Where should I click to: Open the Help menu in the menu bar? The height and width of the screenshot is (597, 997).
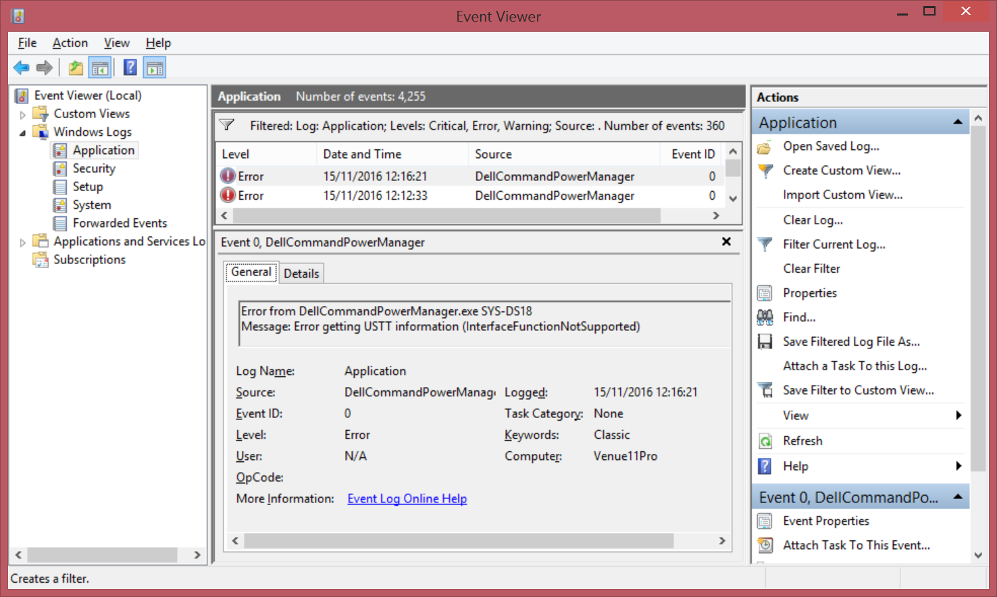[x=159, y=43]
